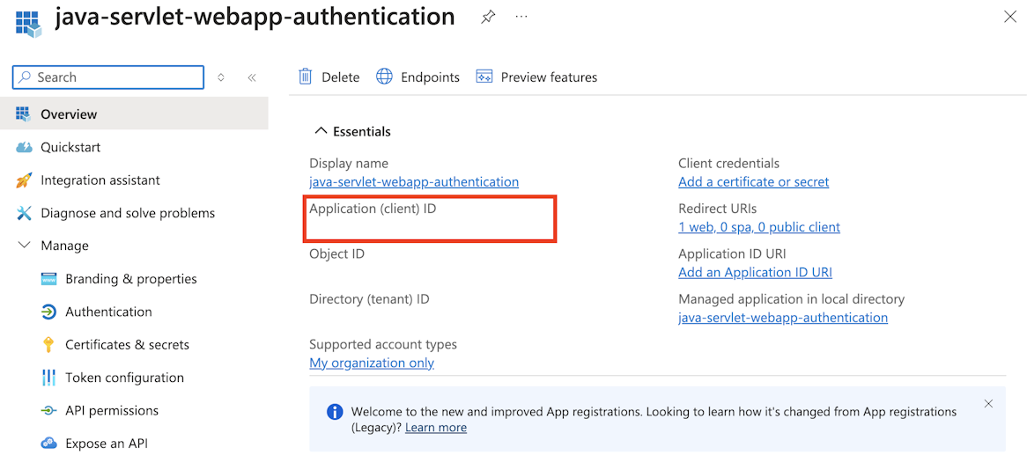
Task: Click the Token configuration bars icon
Action: (48, 378)
